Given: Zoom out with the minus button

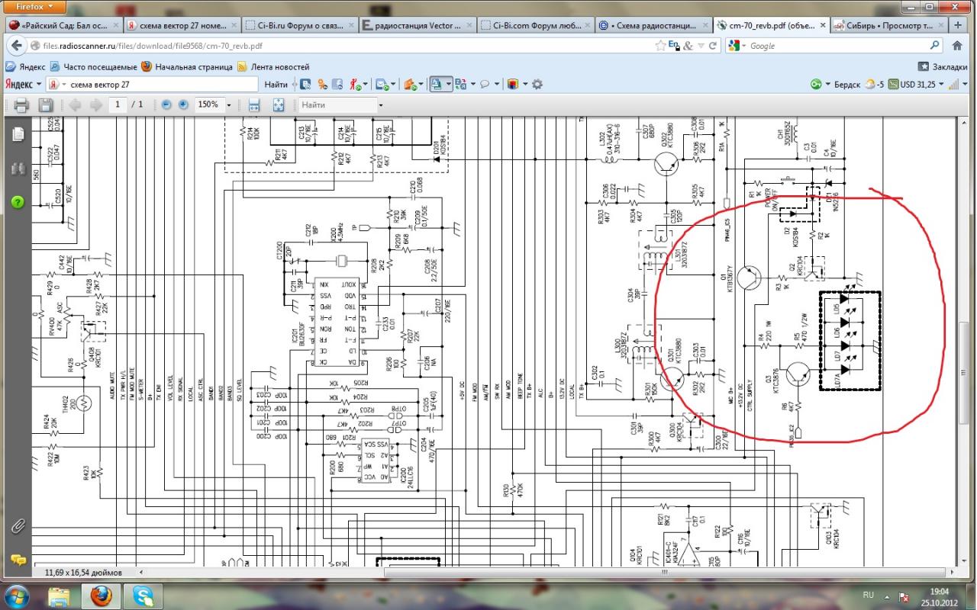Looking at the screenshot, I should pyautogui.click(x=166, y=104).
